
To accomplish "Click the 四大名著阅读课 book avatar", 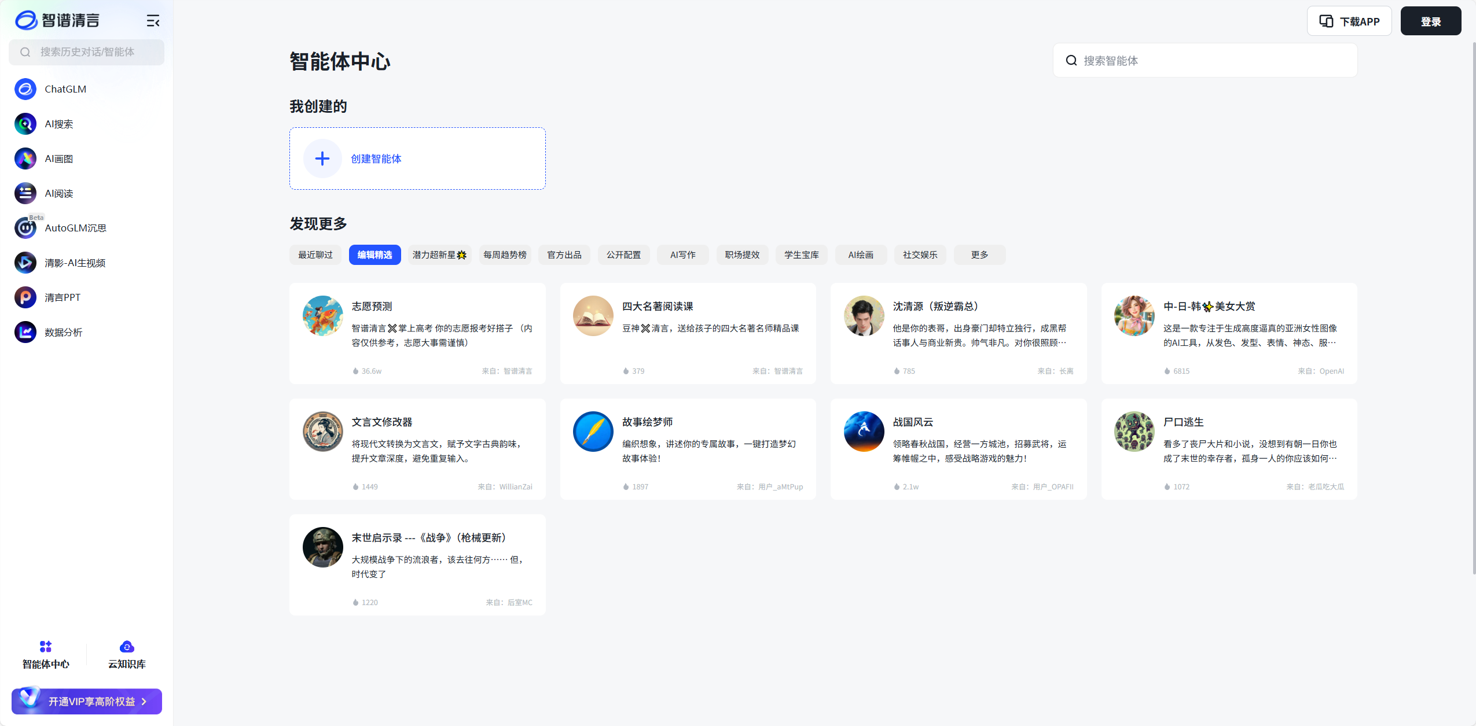I will pyautogui.click(x=593, y=316).
